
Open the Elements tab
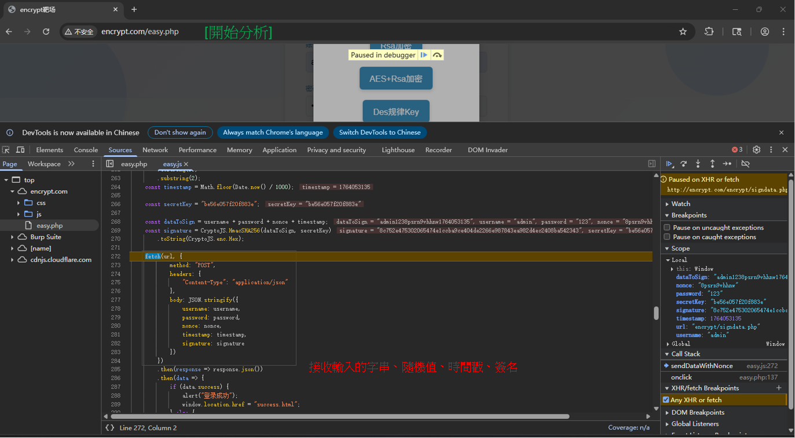[49, 150]
